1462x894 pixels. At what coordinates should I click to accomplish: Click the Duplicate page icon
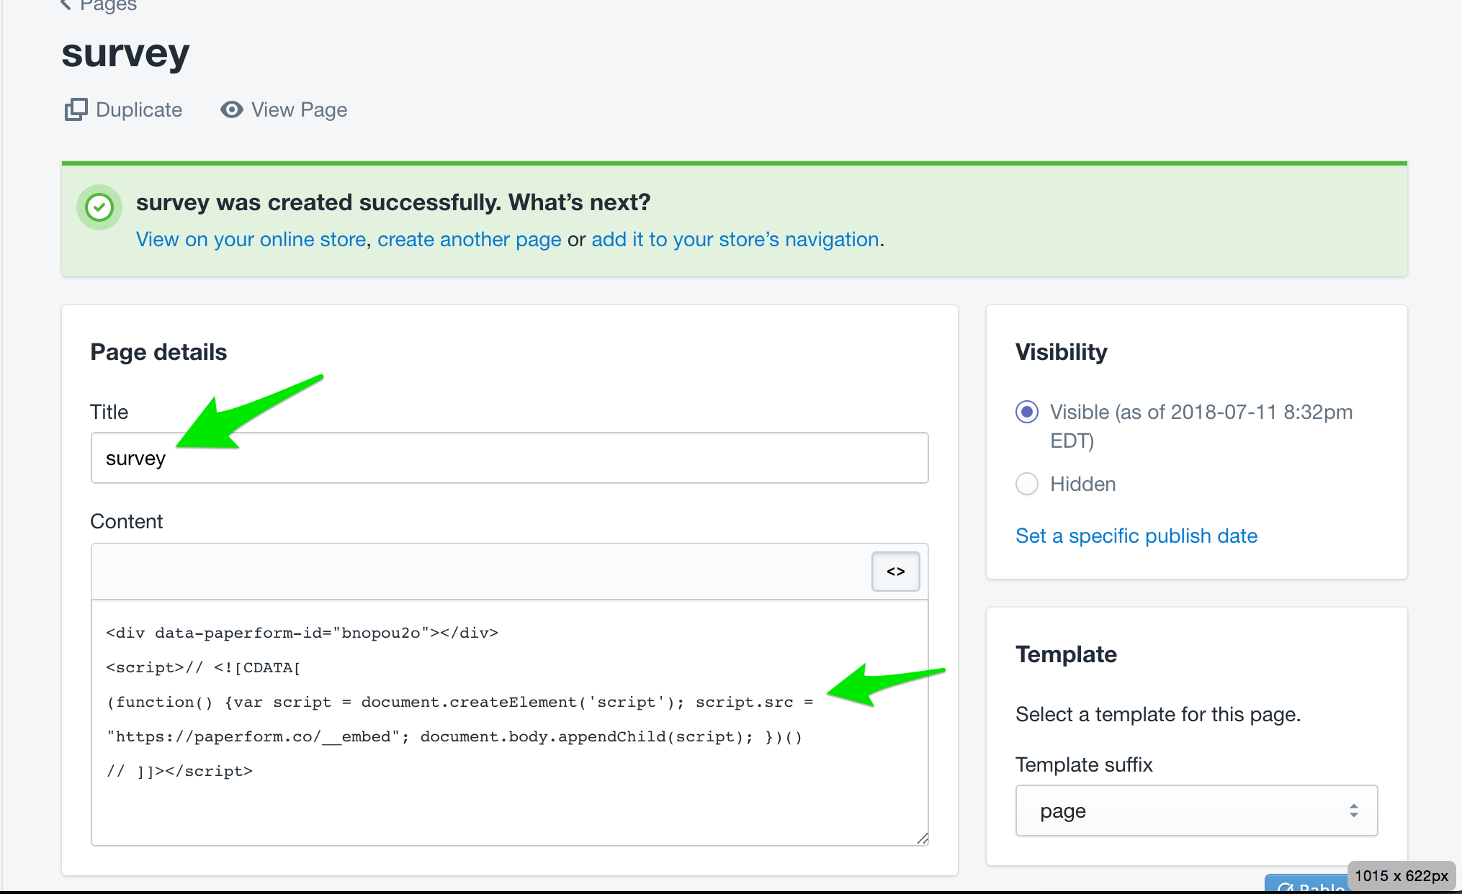point(76,109)
